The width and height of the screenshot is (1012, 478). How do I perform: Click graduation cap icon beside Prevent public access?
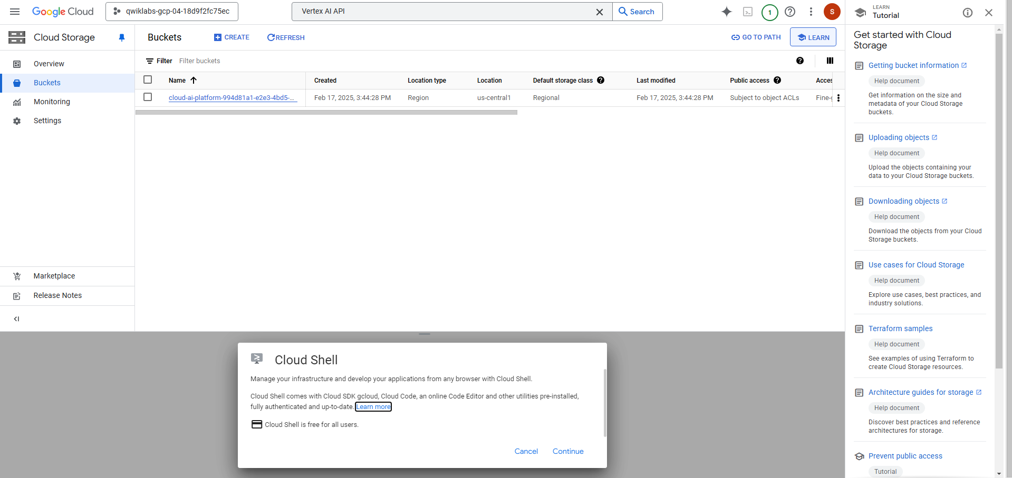coord(859,456)
